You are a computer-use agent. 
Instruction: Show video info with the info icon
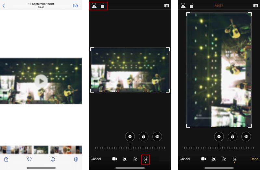53,159
